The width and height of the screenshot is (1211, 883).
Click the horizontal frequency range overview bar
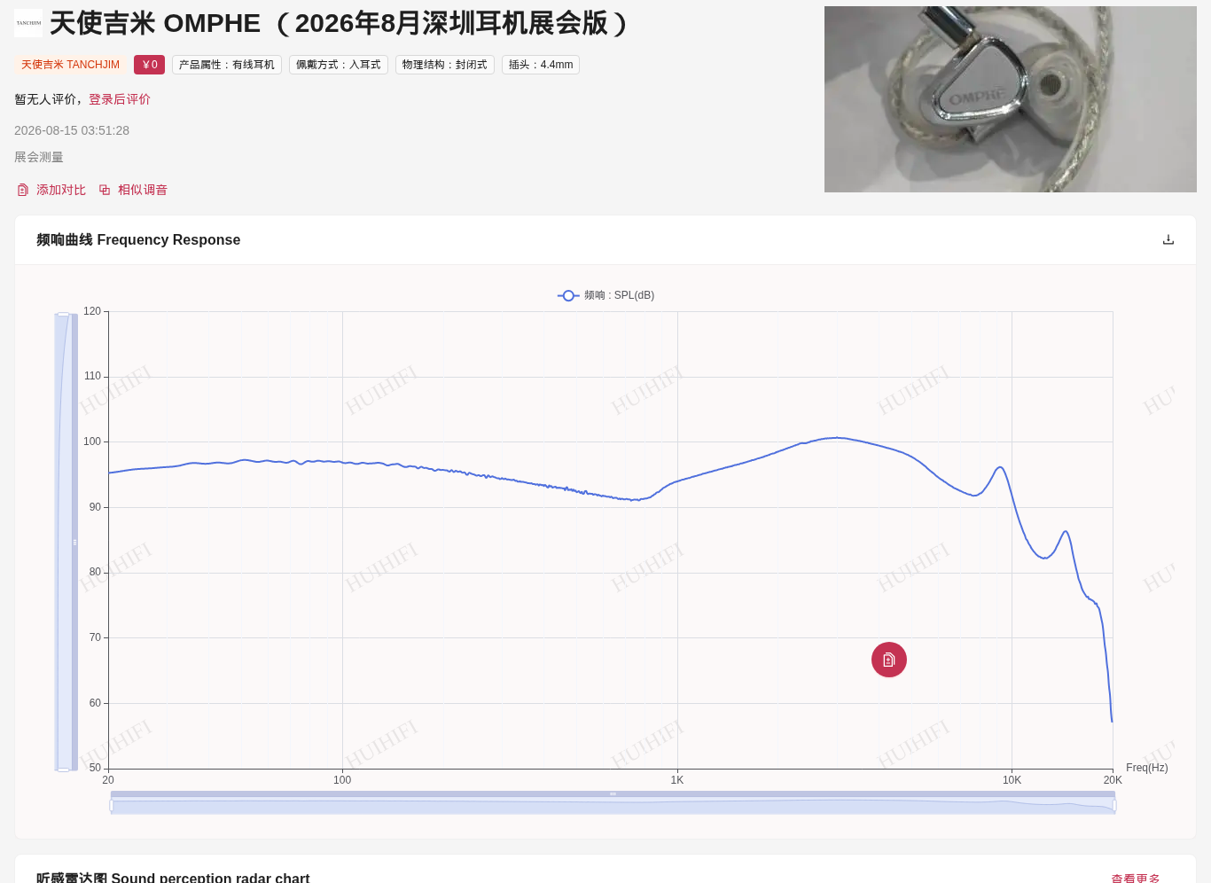(613, 807)
